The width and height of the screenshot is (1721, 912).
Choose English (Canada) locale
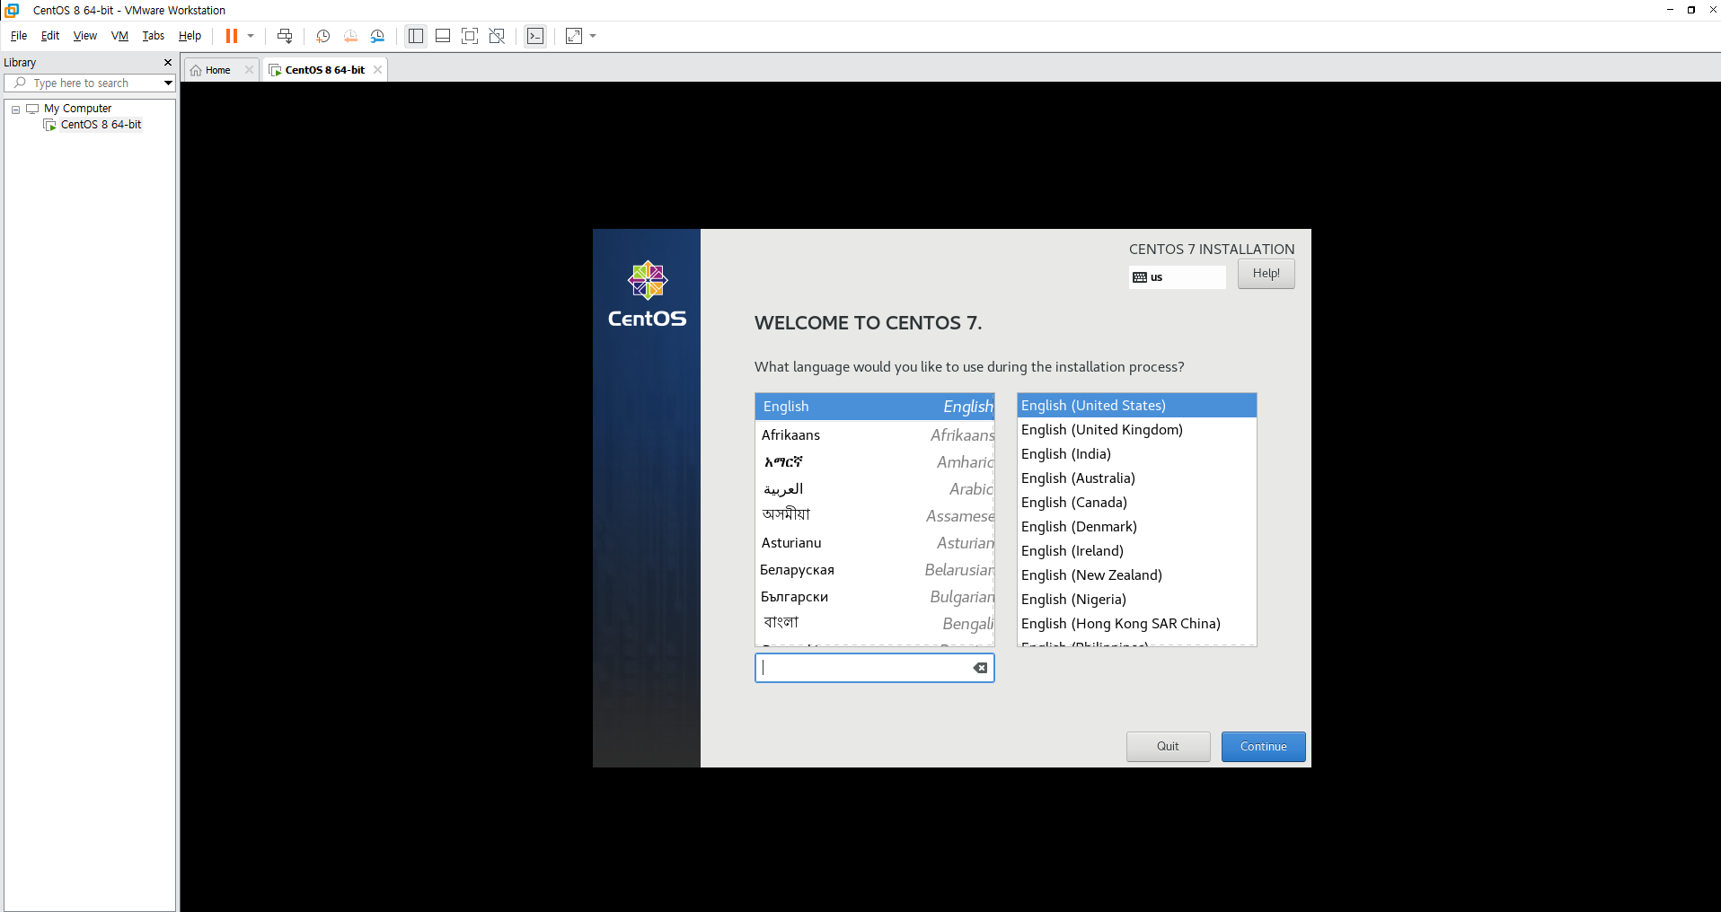click(1136, 503)
